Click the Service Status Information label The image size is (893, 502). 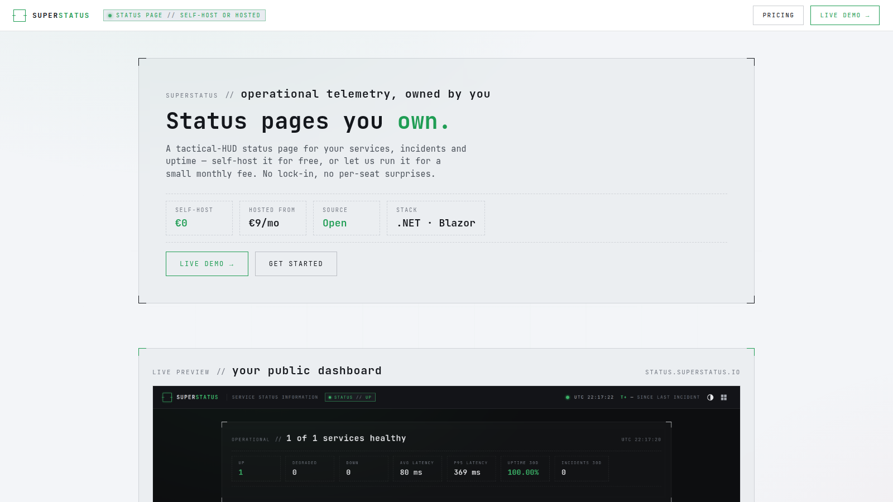point(275,397)
